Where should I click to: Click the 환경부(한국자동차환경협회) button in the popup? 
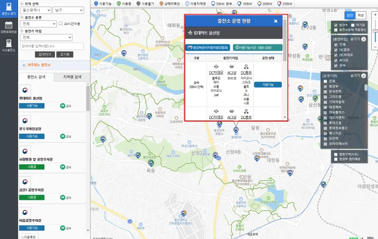207,47
